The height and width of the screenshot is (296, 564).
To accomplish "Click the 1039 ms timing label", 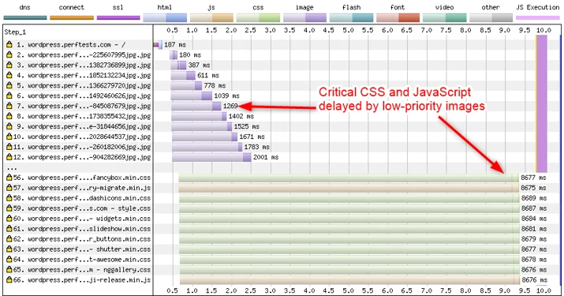I will coord(226,96).
